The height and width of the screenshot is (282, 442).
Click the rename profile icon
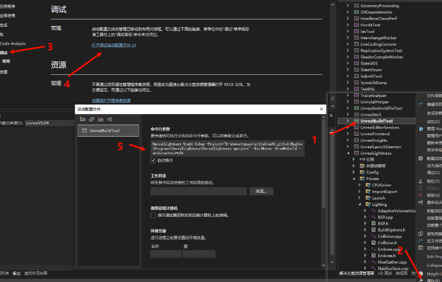(x=109, y=119)
